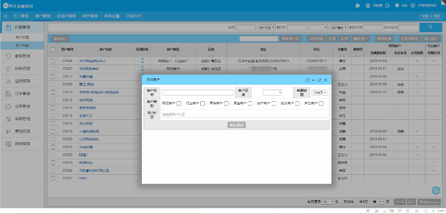
Task: Click the logout arrow icon in header
Action: [x=387, y=5]
